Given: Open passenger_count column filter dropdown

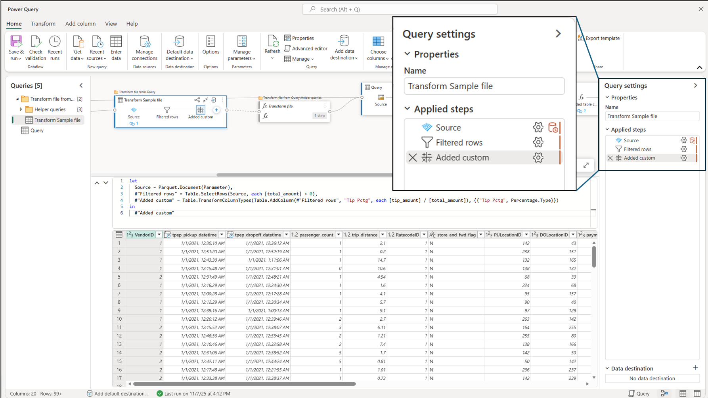Looking at the screenshot, I should (x=339, y=235).
